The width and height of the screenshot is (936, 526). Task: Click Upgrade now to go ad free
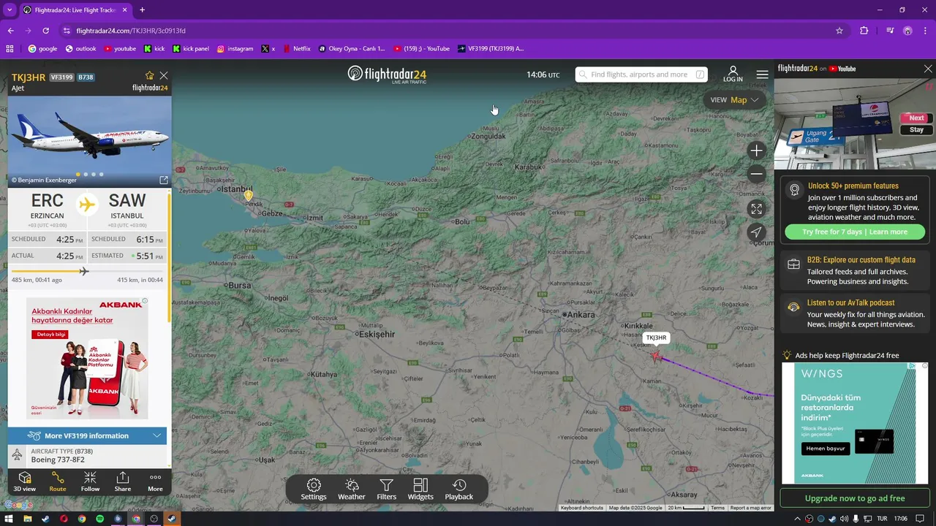tap(855, 498)
